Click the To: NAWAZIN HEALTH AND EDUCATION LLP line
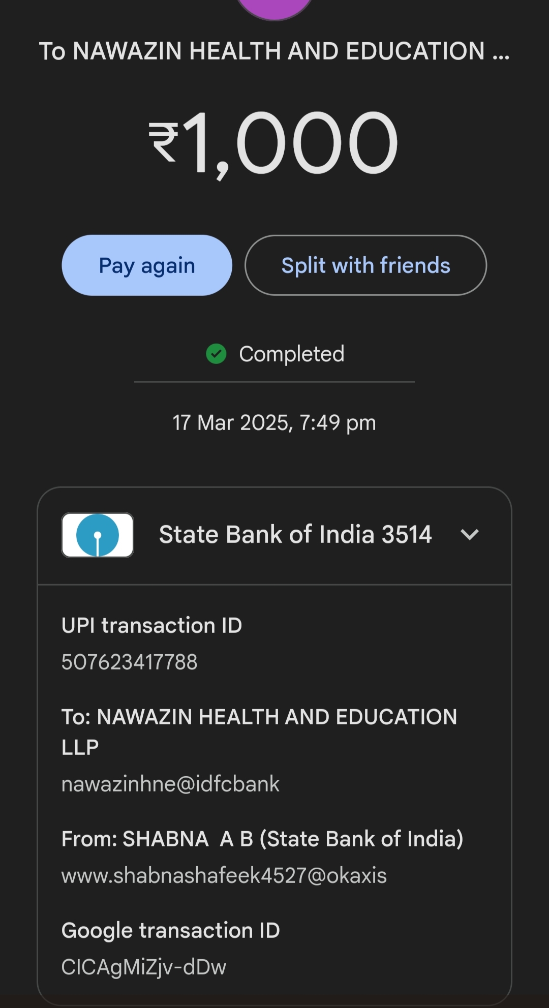This screenshot has height=1008, width=549. coord(259,731)
